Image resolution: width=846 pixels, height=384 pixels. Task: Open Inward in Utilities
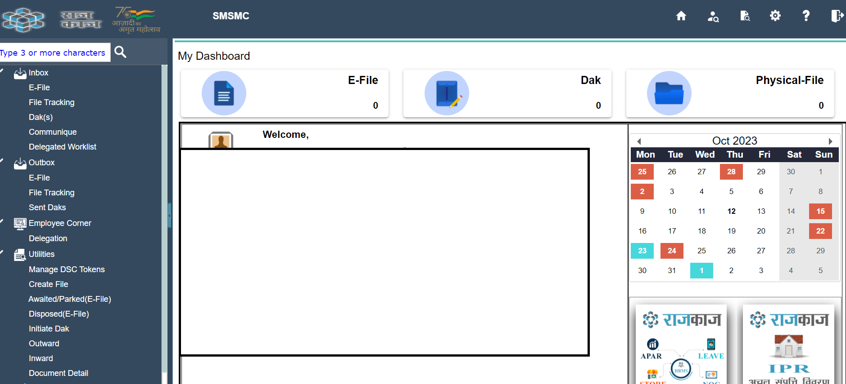[x=41, y=358]
